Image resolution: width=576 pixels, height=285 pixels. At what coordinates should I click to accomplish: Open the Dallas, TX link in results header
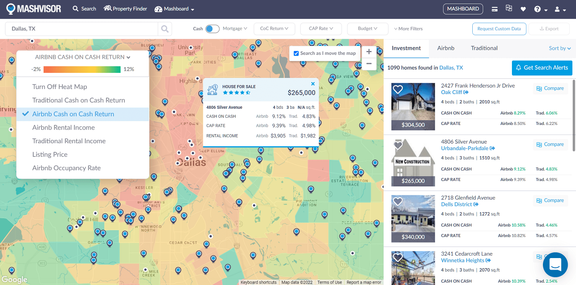pyautogui.click(x=451, y=68)
